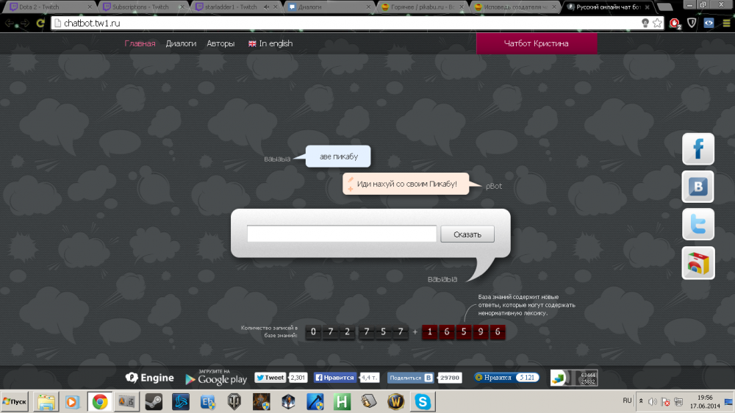Launch Skype from the taskbar

click(x=423, y=402)
